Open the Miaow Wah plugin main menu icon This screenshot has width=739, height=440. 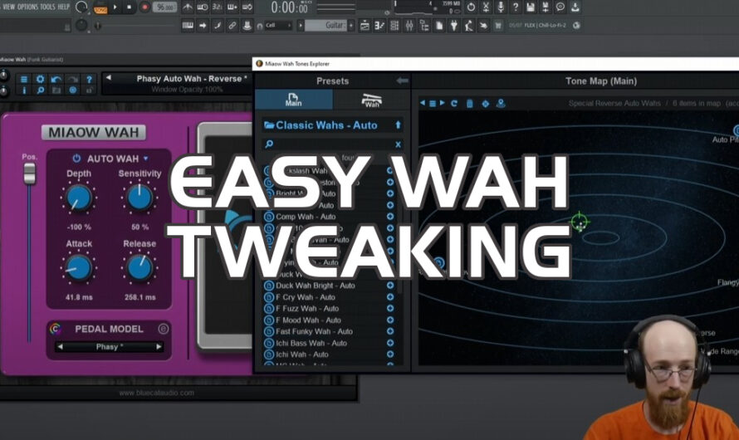click(23, 79)
